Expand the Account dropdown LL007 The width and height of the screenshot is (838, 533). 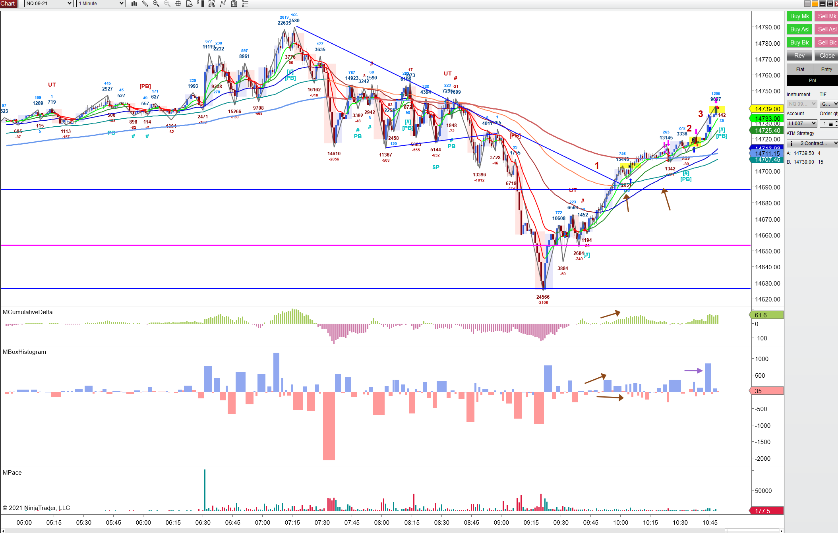pos(802,124)
